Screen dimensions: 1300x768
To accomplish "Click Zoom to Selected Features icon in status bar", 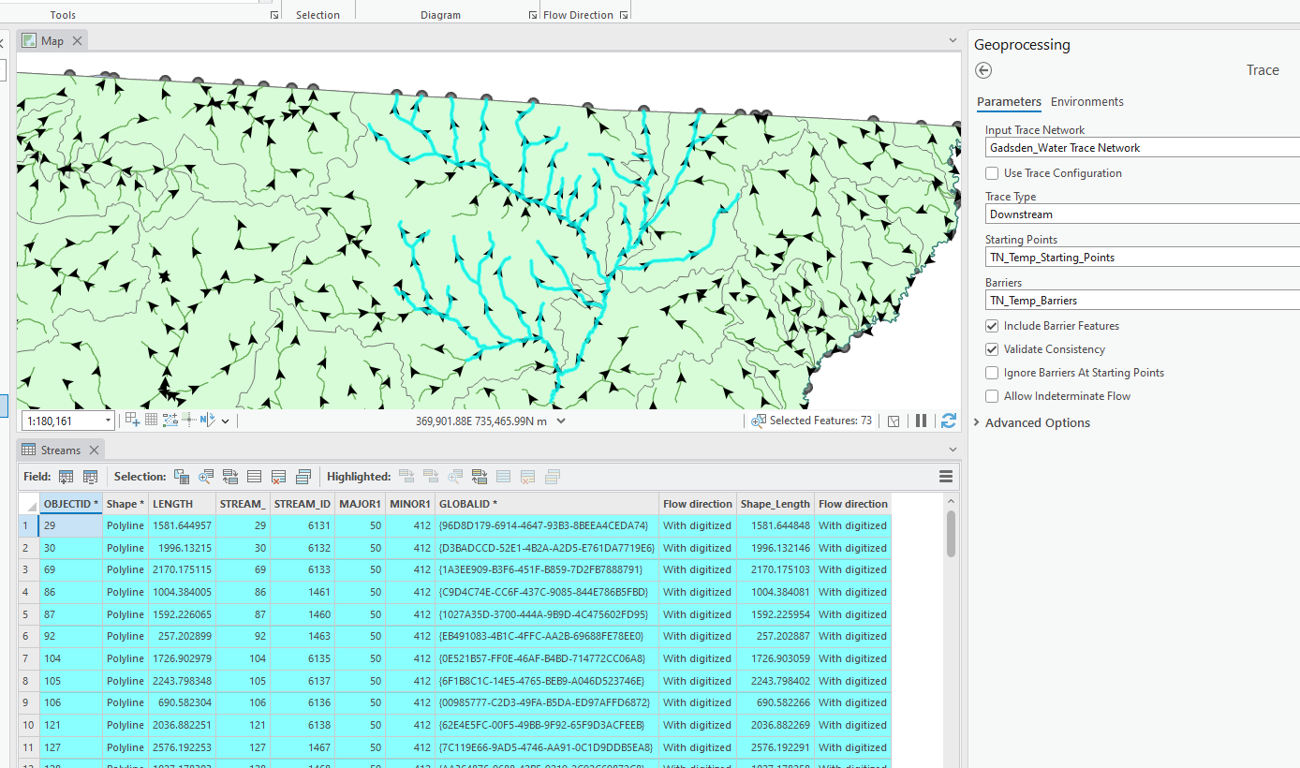I will point(759,421).
